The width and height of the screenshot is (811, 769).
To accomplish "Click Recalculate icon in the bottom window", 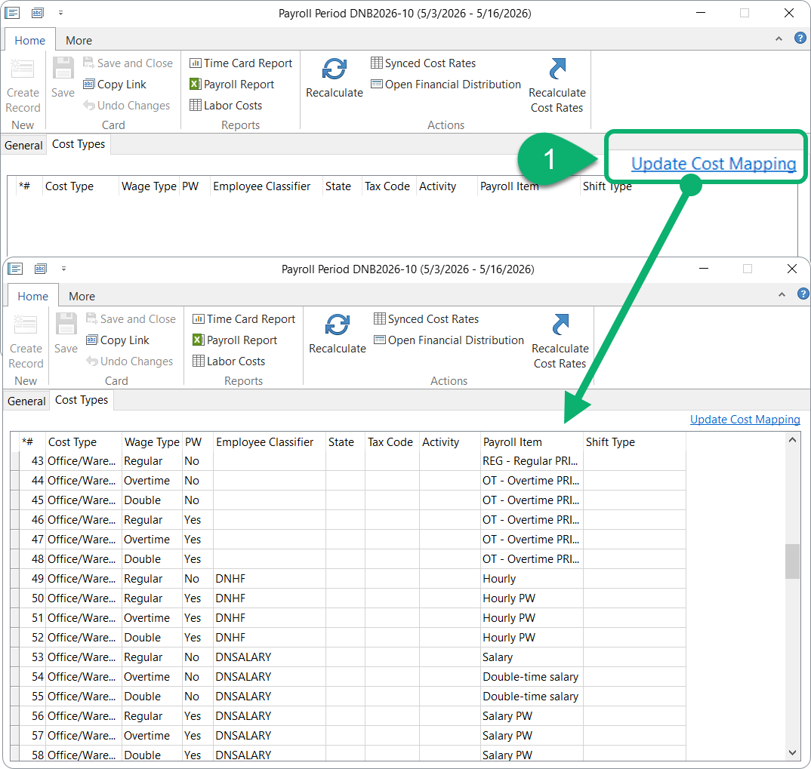I will click(x=338, y=325).
